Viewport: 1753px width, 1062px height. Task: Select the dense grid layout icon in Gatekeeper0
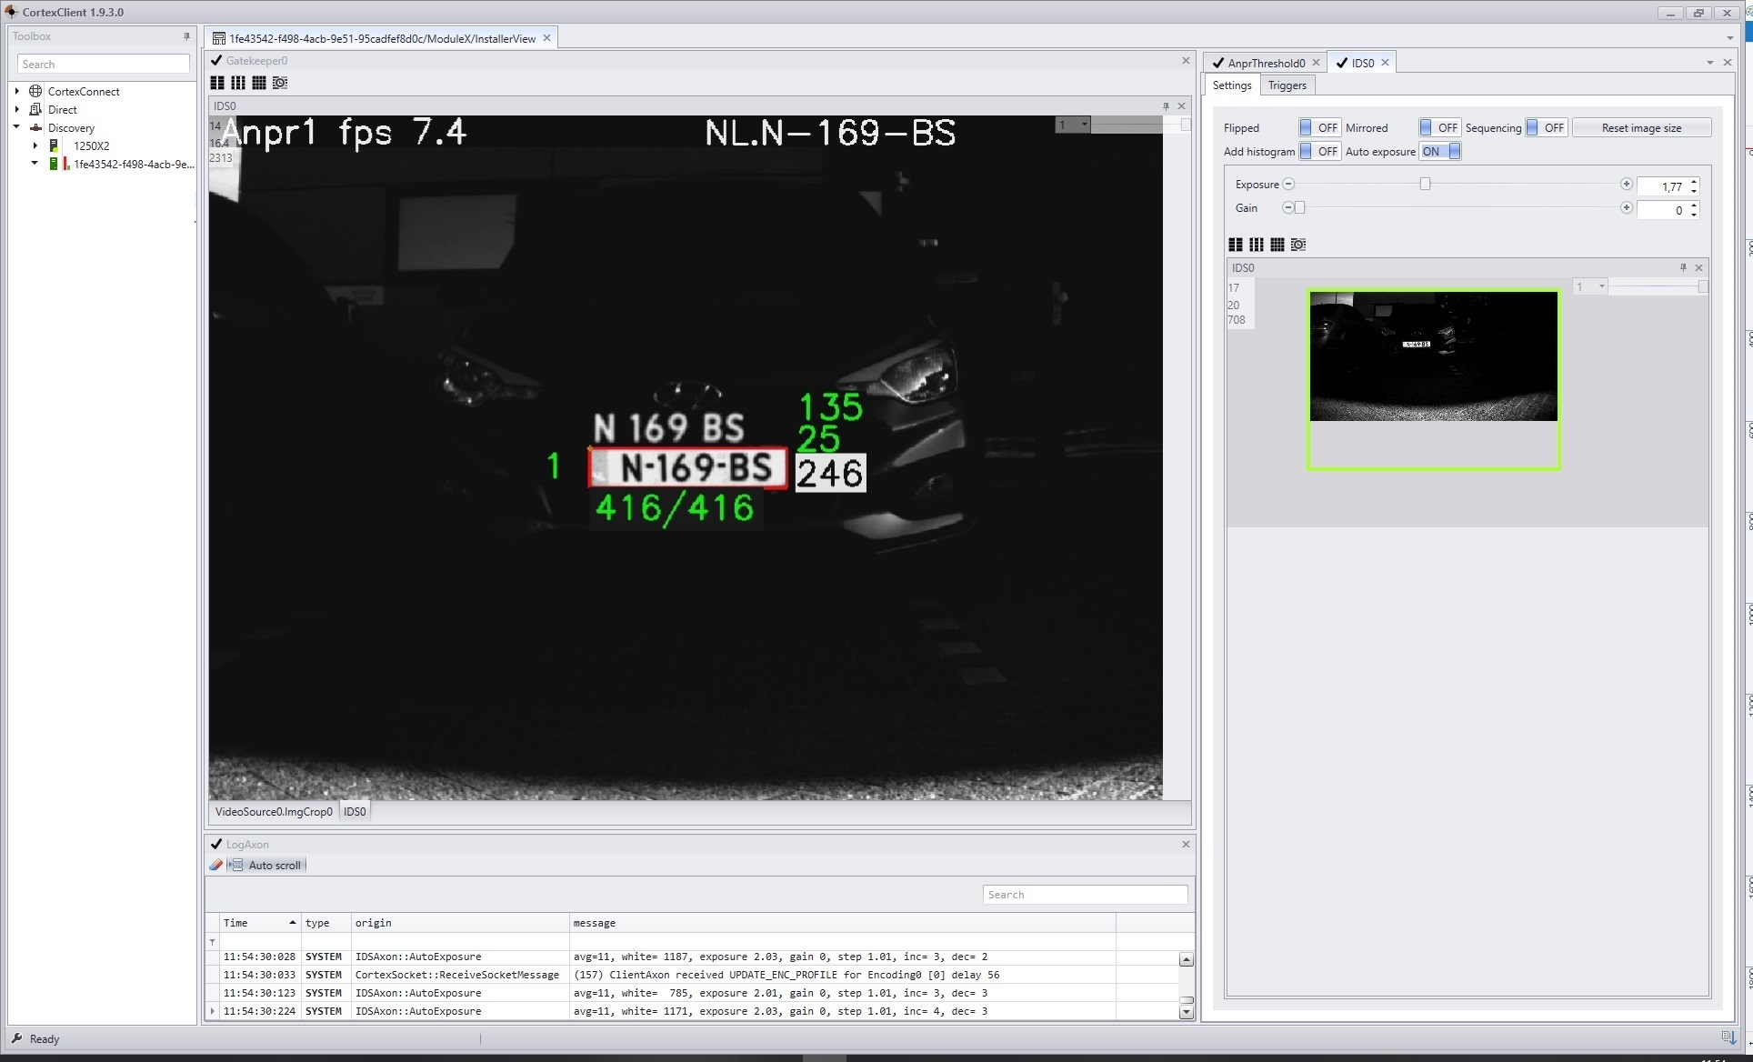(259, 83)
